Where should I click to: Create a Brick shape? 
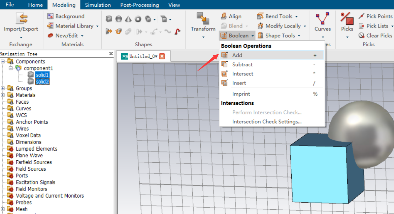pos(109,19)
